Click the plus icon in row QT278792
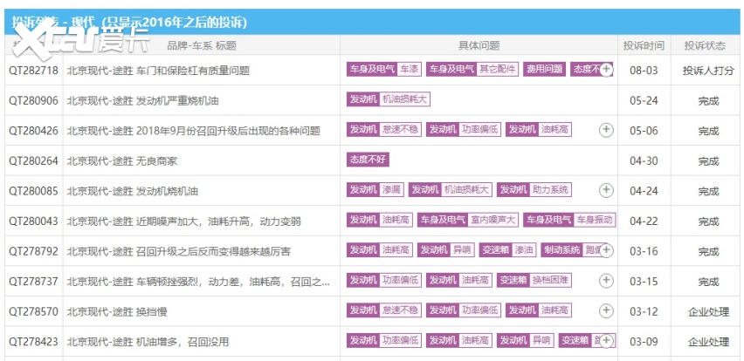The width and height of the screenshot is (744, 361). pos(606,250)
